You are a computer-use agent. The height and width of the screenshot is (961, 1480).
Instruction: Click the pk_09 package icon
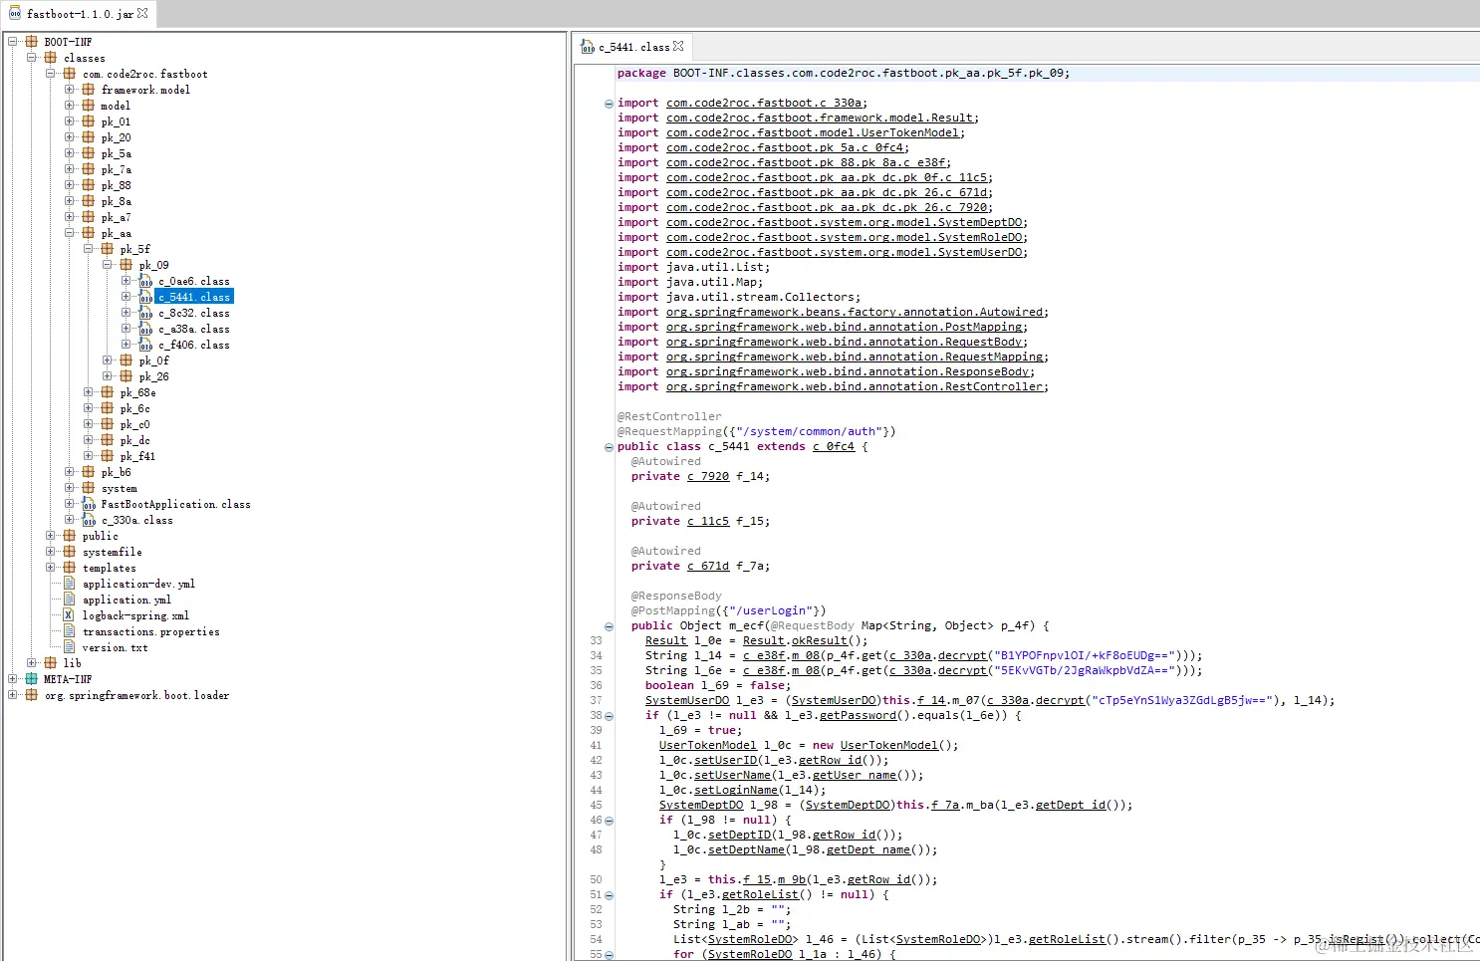pos(125,265)
